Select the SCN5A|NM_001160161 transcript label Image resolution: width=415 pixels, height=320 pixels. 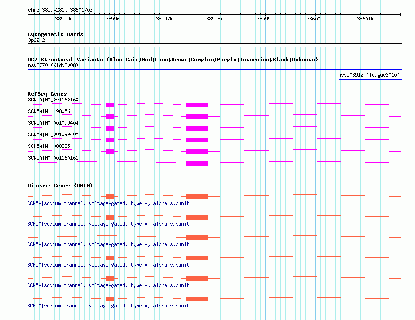point(53,158)
